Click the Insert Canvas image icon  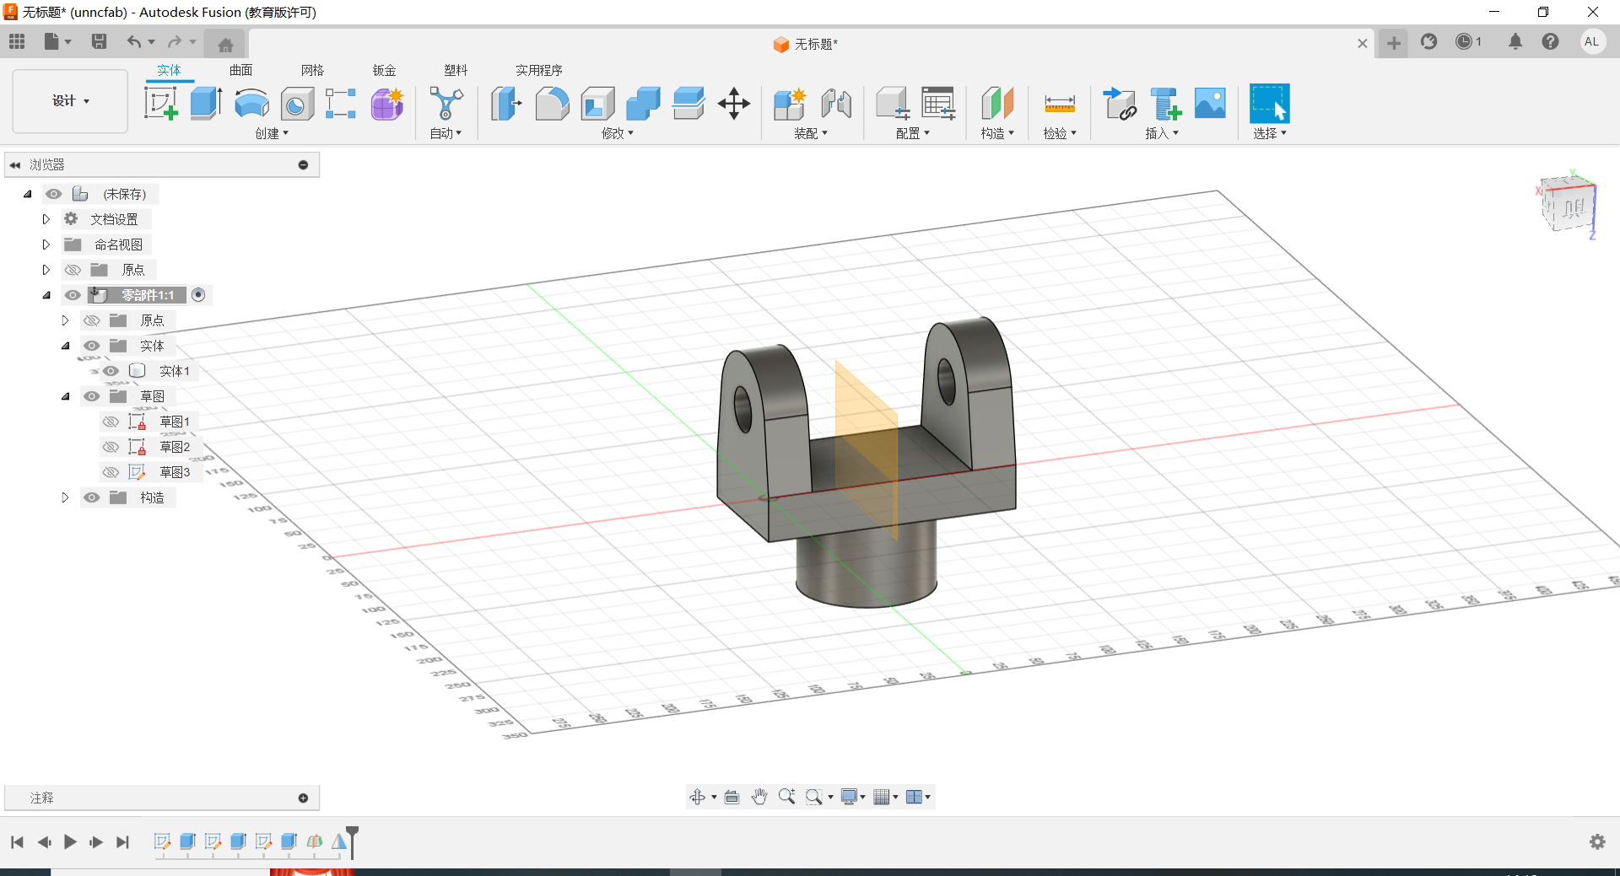(1210, 104)
